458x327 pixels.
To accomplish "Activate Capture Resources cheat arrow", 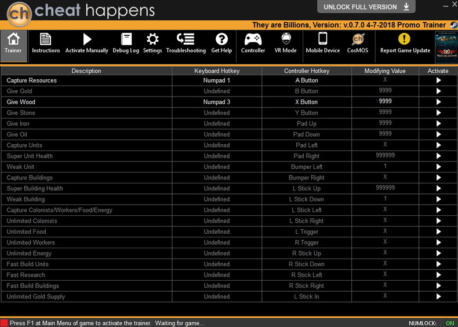I will (x=438, y=80).
